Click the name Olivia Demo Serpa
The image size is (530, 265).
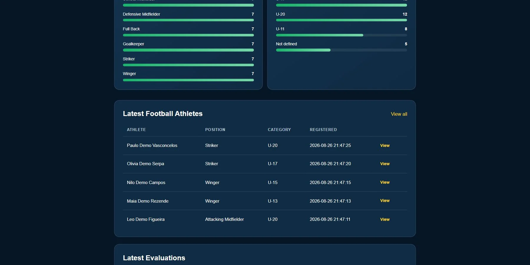point(145,164)
